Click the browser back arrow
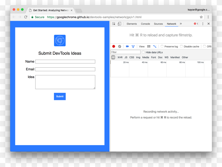Screen dimensions: 222x167 14,17
